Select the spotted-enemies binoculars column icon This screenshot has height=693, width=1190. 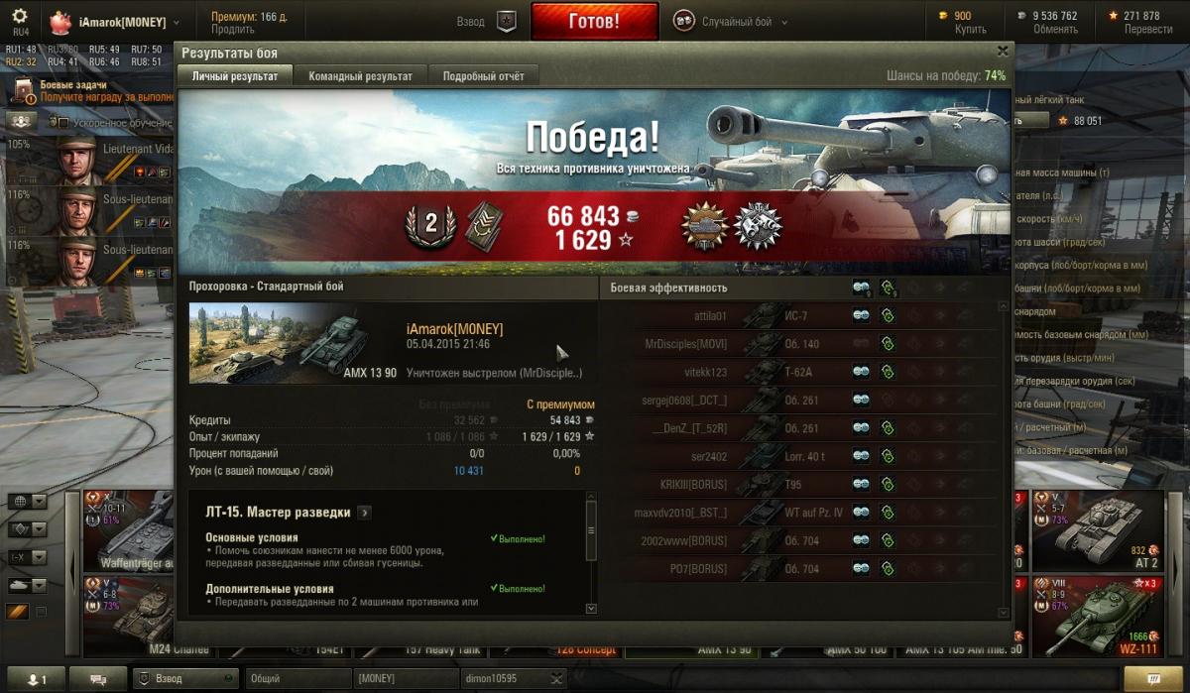coord(861,288)
